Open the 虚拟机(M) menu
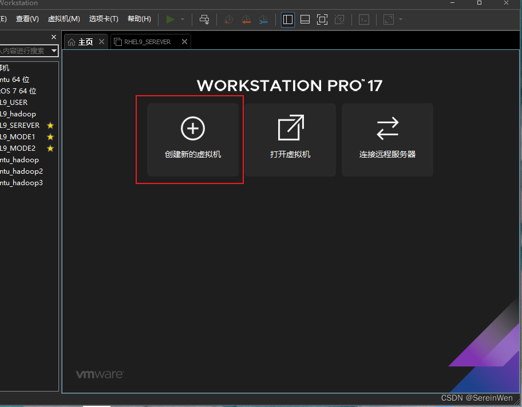Viewport: 522px width, 407px height. pyautogui.click(x=64, y=19)
